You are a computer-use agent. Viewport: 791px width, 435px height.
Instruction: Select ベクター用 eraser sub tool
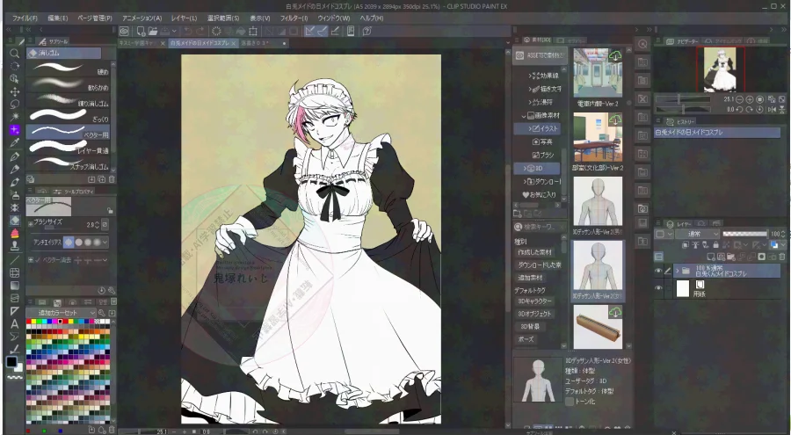68,132
